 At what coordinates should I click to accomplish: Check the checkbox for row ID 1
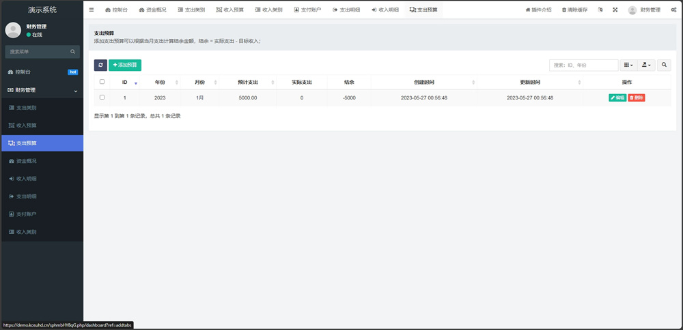coord(102,97)
